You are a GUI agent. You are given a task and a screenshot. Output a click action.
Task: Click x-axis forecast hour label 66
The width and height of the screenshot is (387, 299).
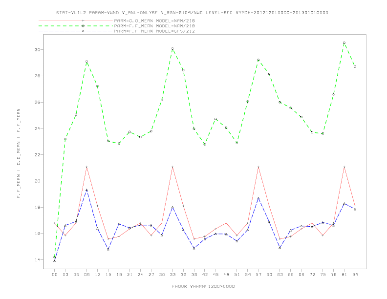291,275
